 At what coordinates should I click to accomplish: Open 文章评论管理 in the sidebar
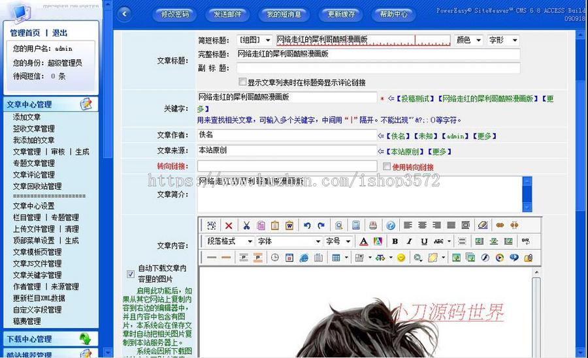tap(34, 175)
